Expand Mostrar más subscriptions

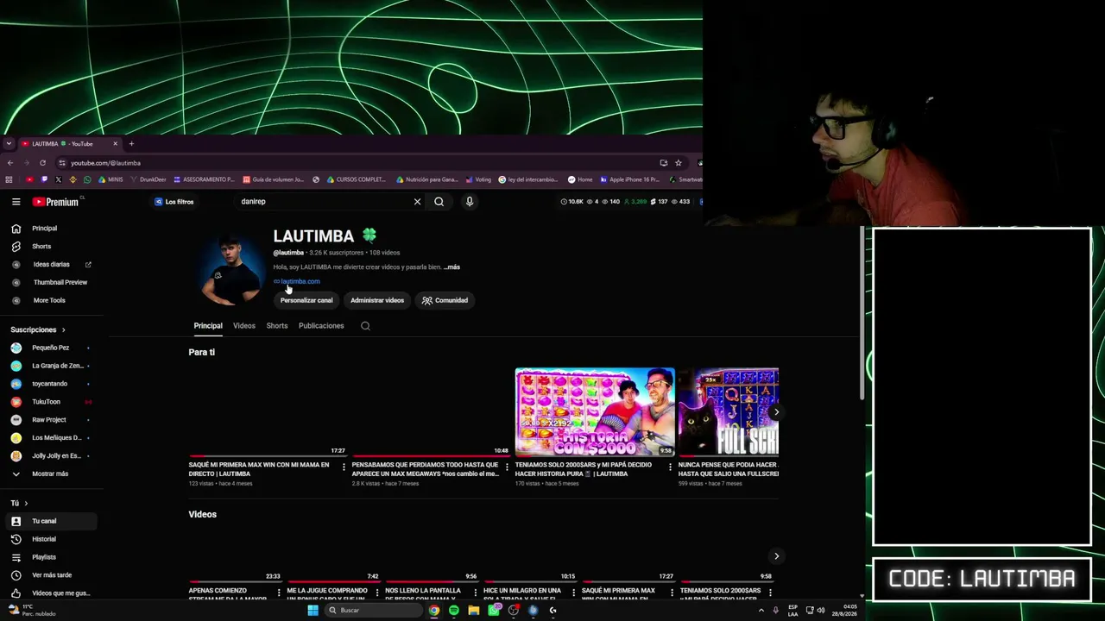point(52,474)
